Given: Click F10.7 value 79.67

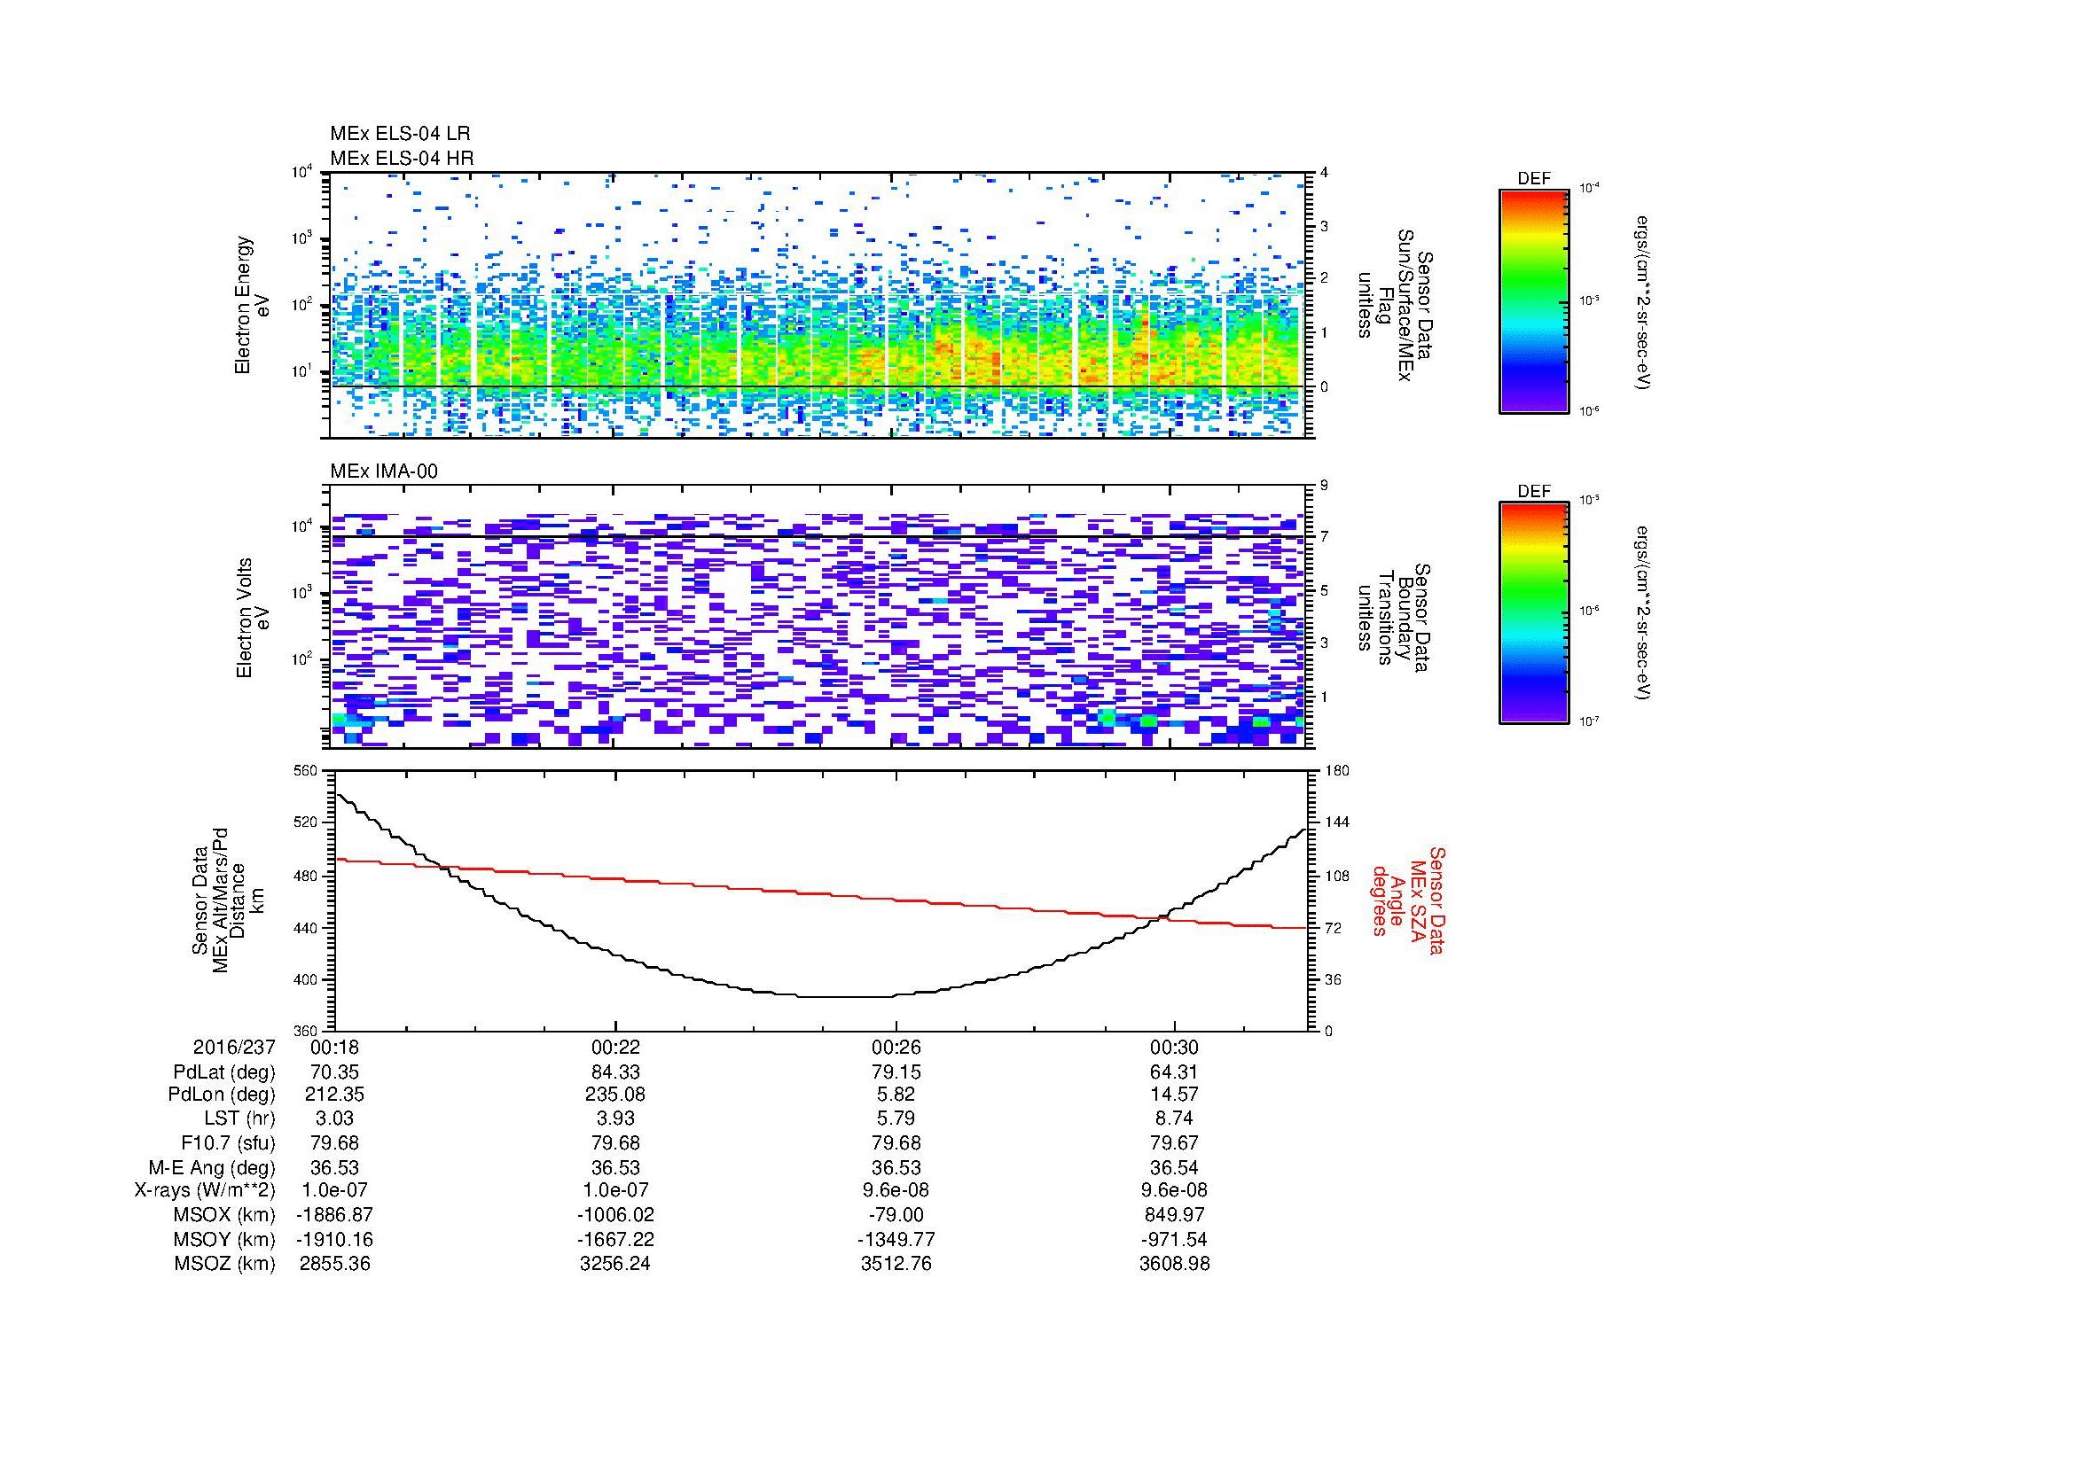Looking at the screenshot, I should pyautogui.click(x=1174, y=1143).
